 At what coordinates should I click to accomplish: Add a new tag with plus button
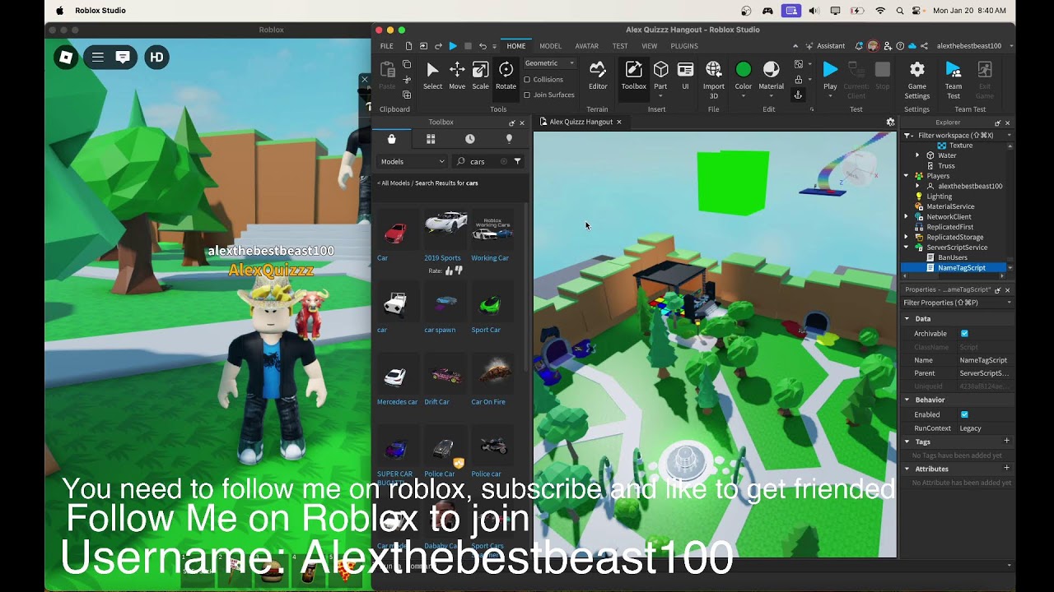[1006, 442]
